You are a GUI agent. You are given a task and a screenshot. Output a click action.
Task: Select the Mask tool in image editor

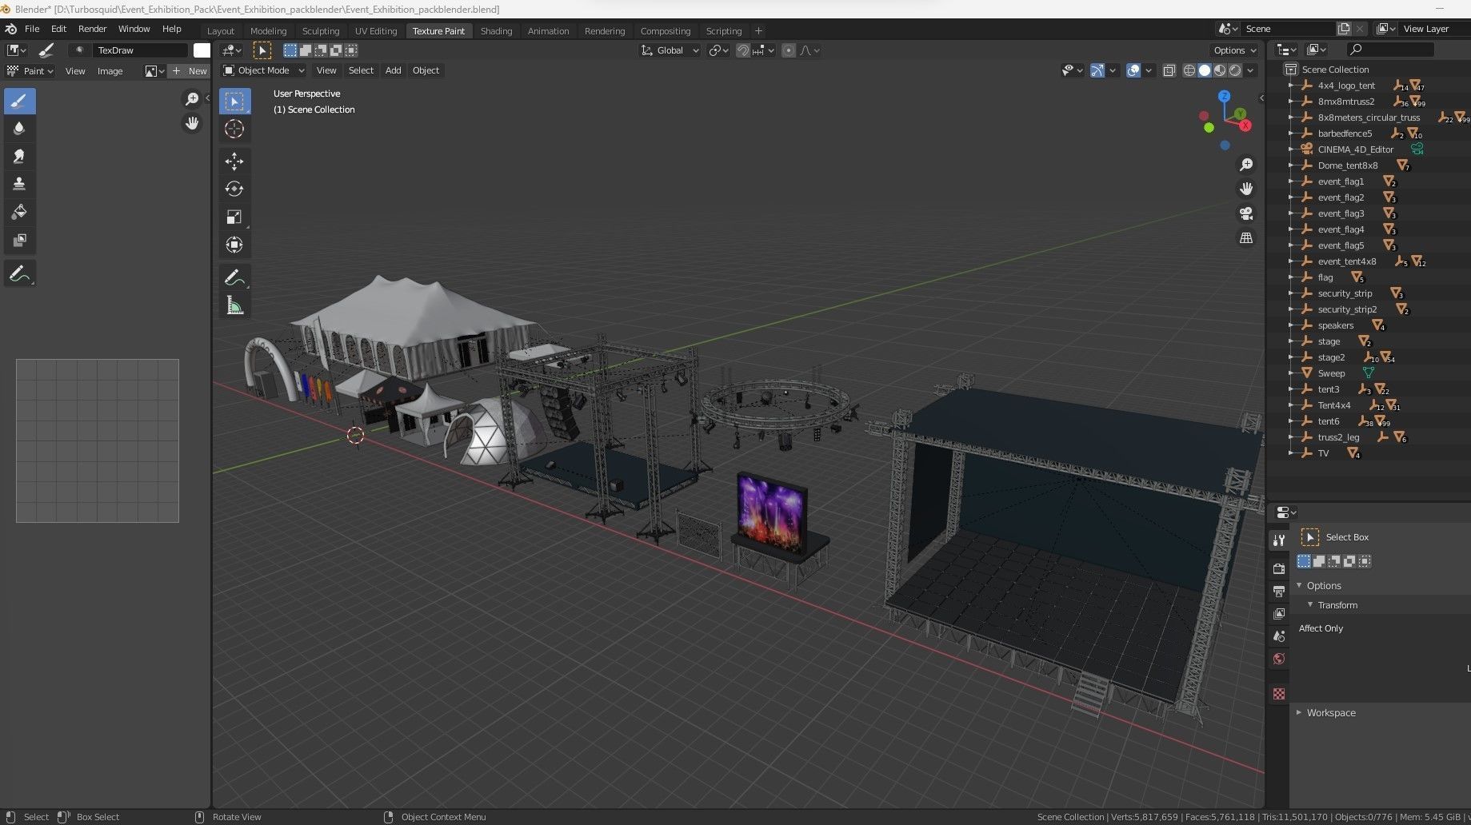coord(19,241)
